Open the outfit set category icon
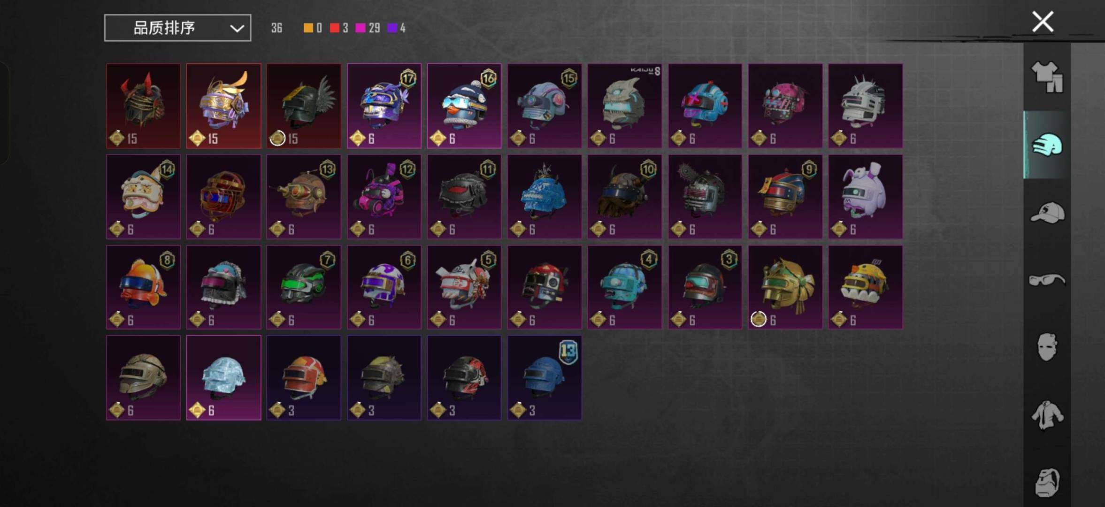This screenshot has height=507, width=1105. (1047, 77)
